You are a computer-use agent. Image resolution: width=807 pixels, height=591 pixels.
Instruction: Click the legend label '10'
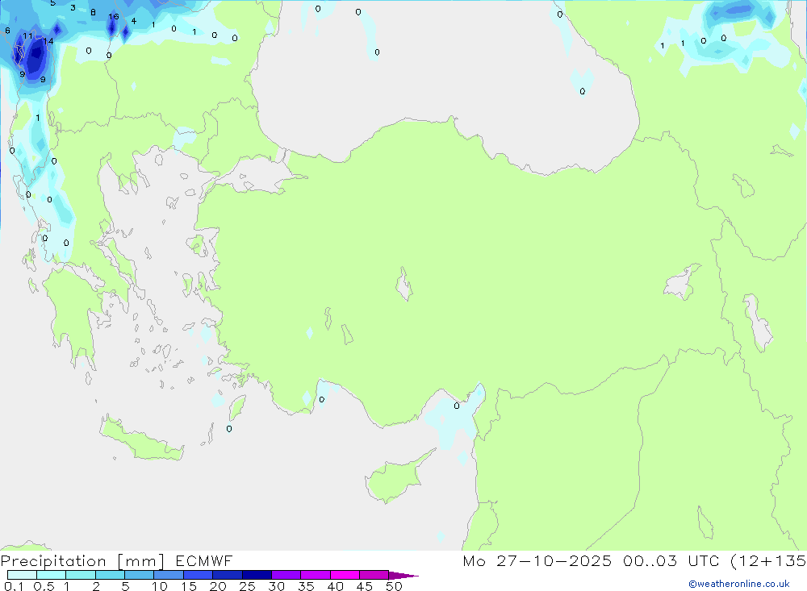160,586
